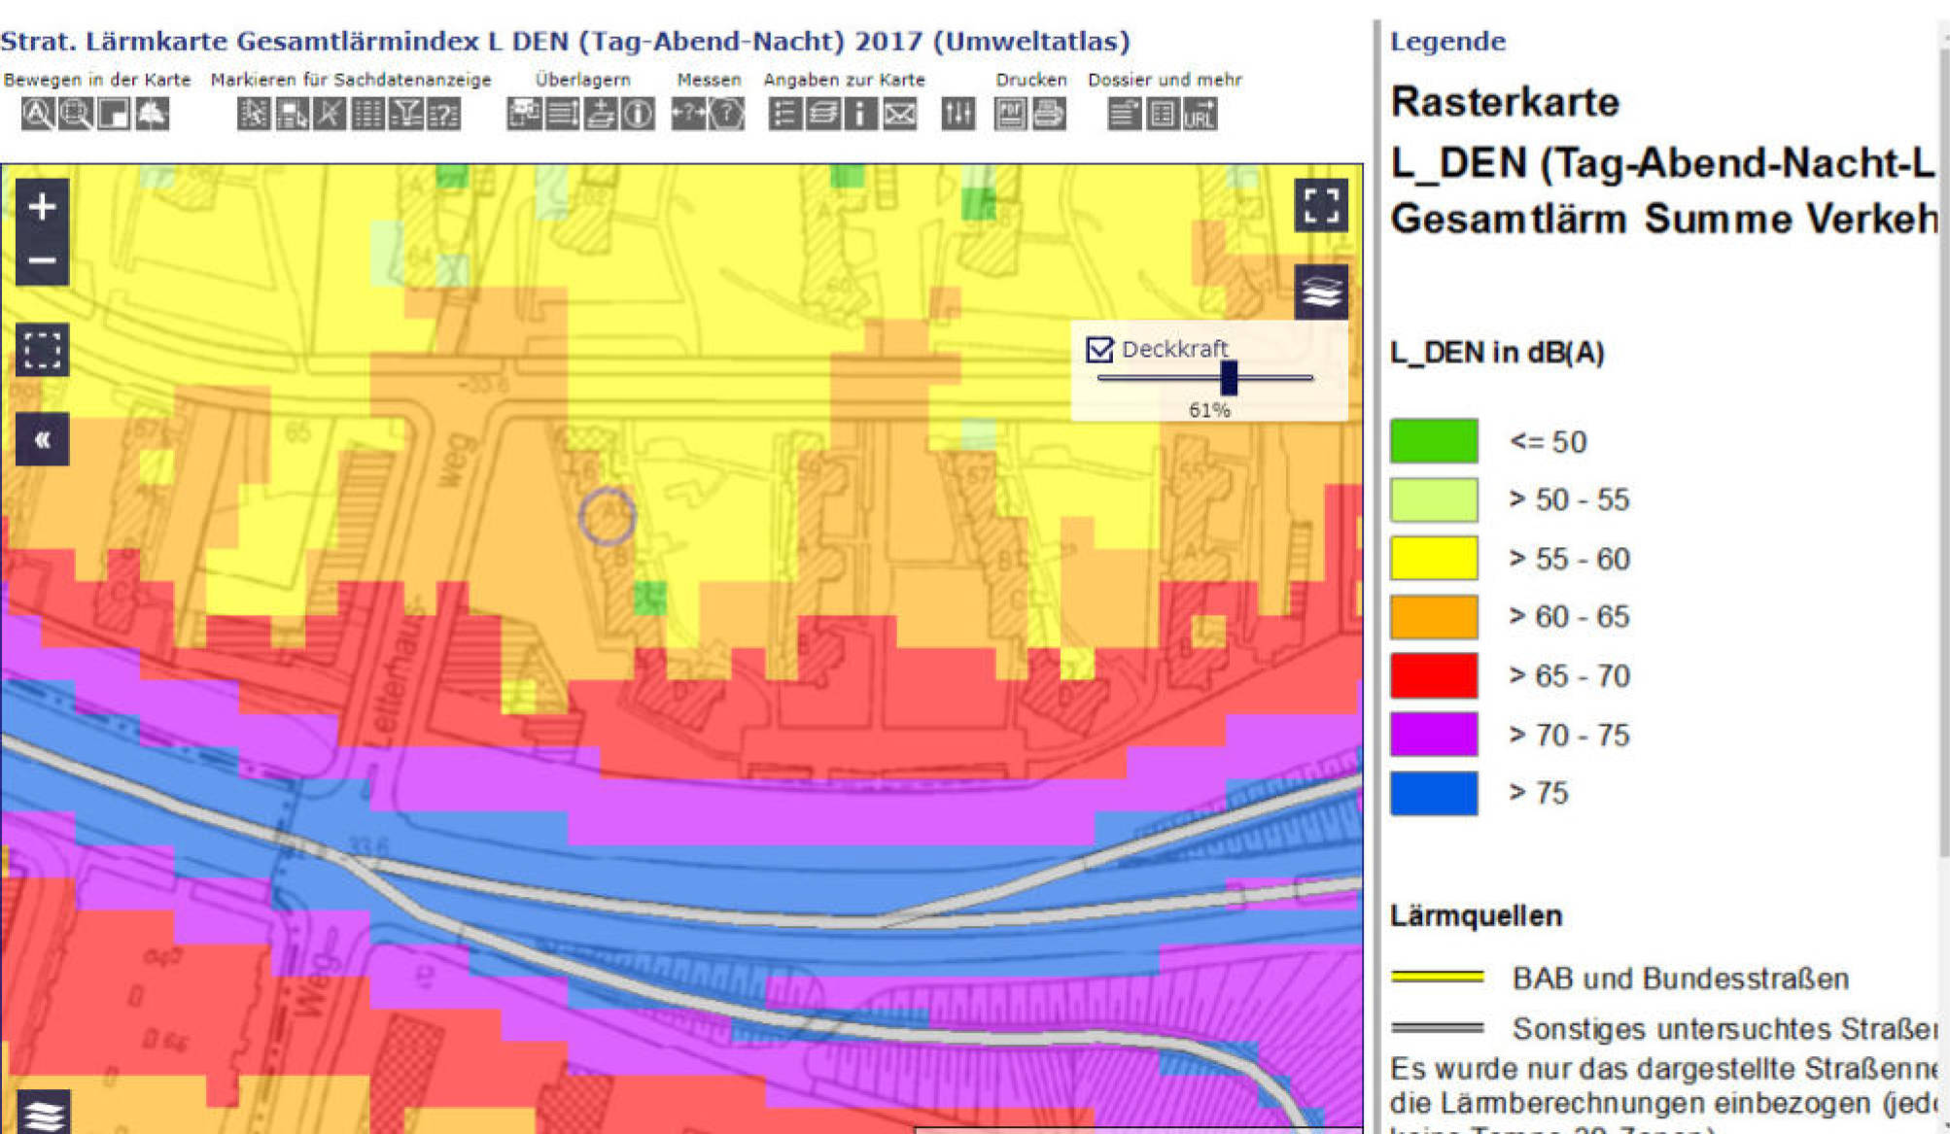Click the measure distance icon

[x=688, y=115]
